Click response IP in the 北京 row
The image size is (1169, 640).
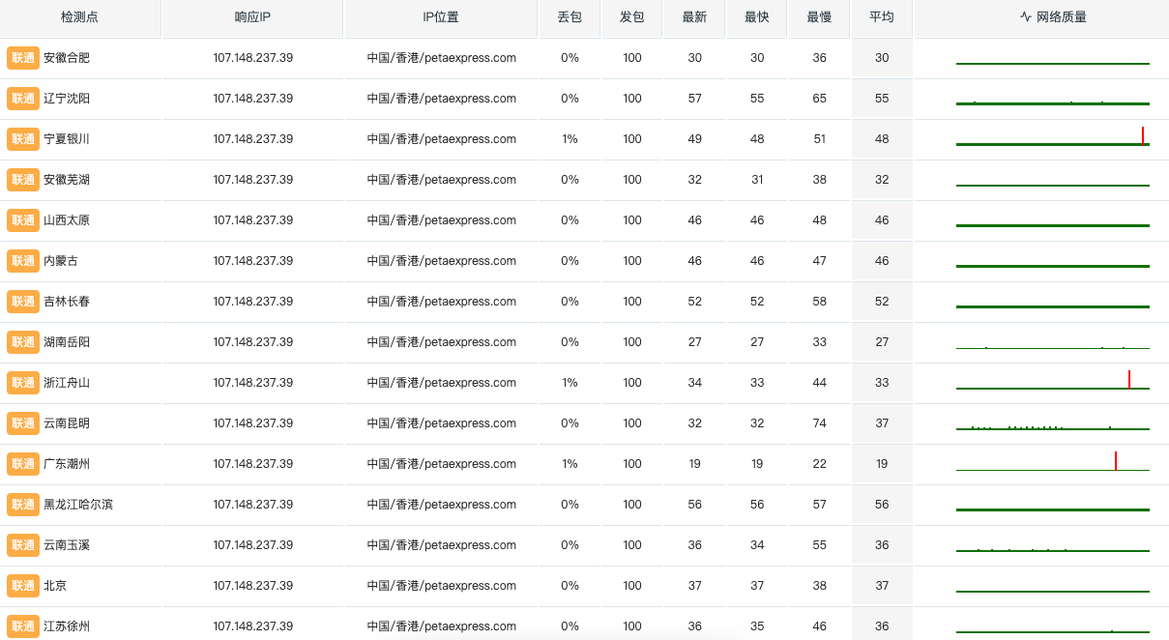pyautogui.click(x=253, y=586)
